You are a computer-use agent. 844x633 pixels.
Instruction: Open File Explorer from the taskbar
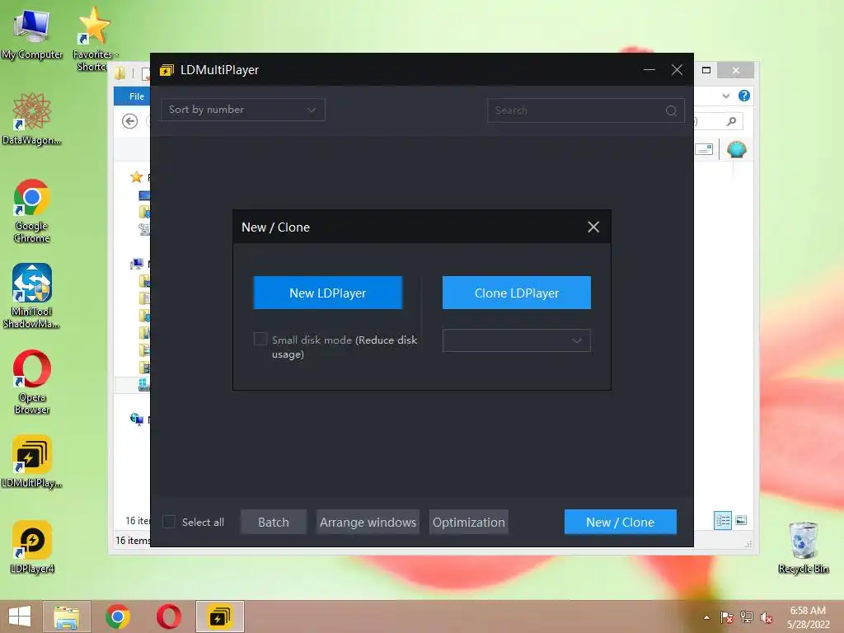tap(67, 617)
